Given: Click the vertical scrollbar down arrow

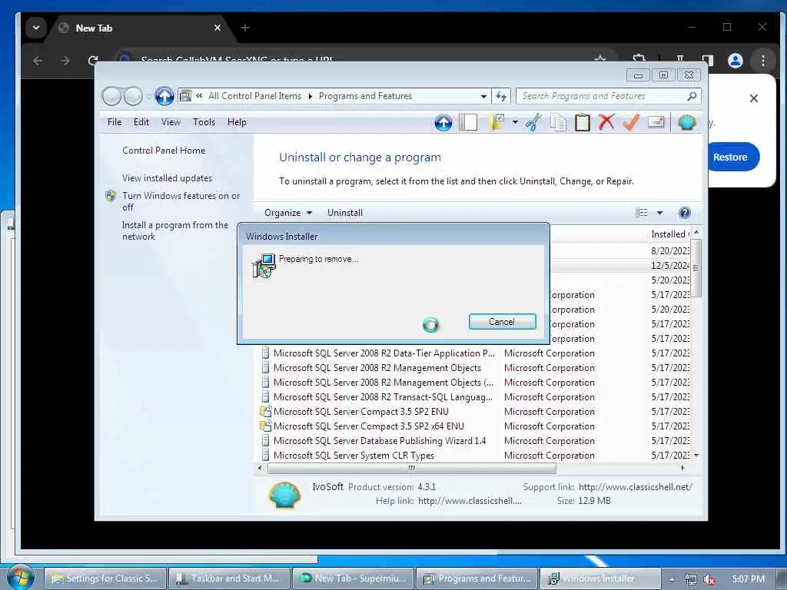Looking at the screenshot, I should coord(696,456).
